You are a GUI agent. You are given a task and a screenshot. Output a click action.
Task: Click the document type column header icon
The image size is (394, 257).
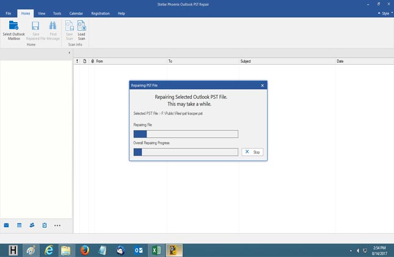[x=85, y=61]
